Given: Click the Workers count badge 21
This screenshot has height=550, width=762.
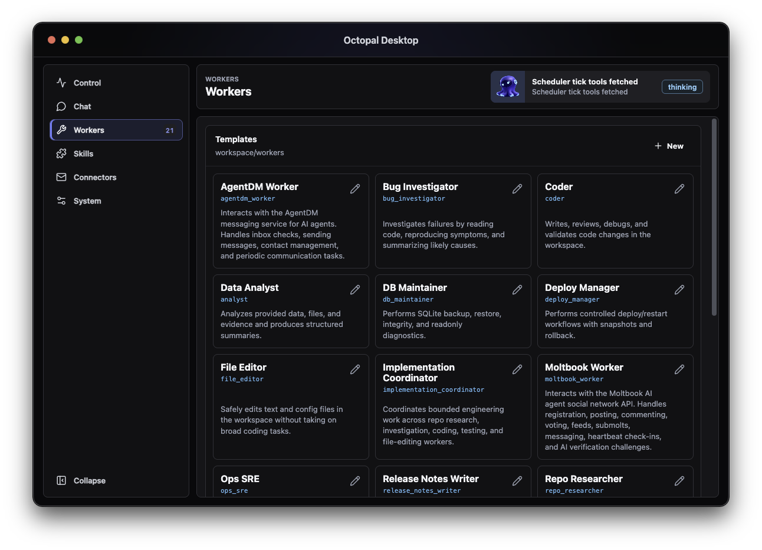Looking at the screenshot, I should (170, 130).
